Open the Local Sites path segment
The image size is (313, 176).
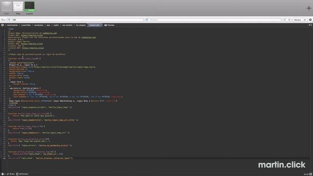tap(26, 25)
